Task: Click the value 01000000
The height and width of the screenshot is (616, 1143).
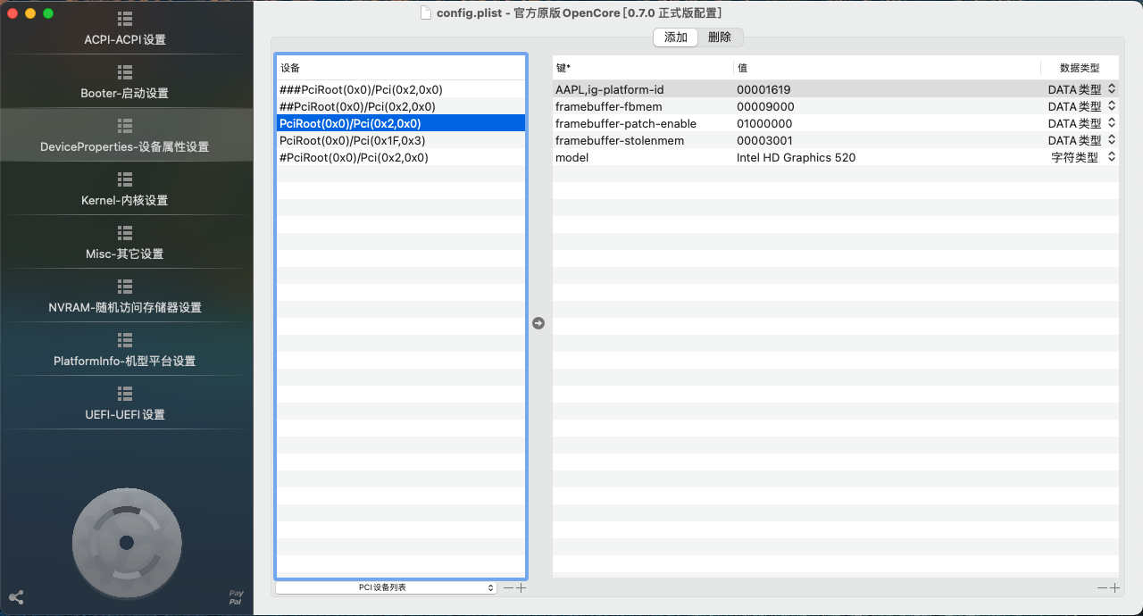Action: 764,123
